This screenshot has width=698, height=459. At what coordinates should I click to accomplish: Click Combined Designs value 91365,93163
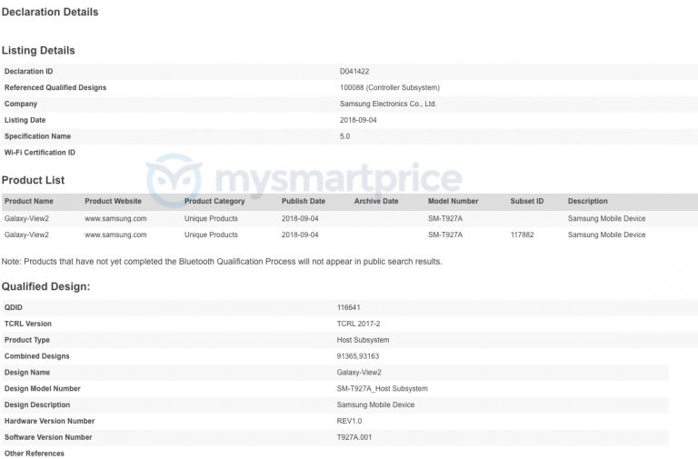click(358, 356)
